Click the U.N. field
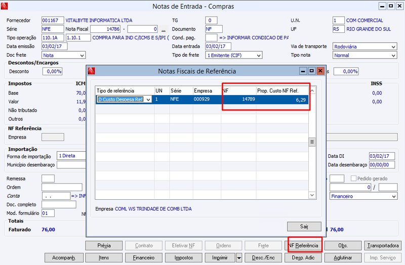Image resolution: width=405 pixels, height=265 pixels. [339, 20]
